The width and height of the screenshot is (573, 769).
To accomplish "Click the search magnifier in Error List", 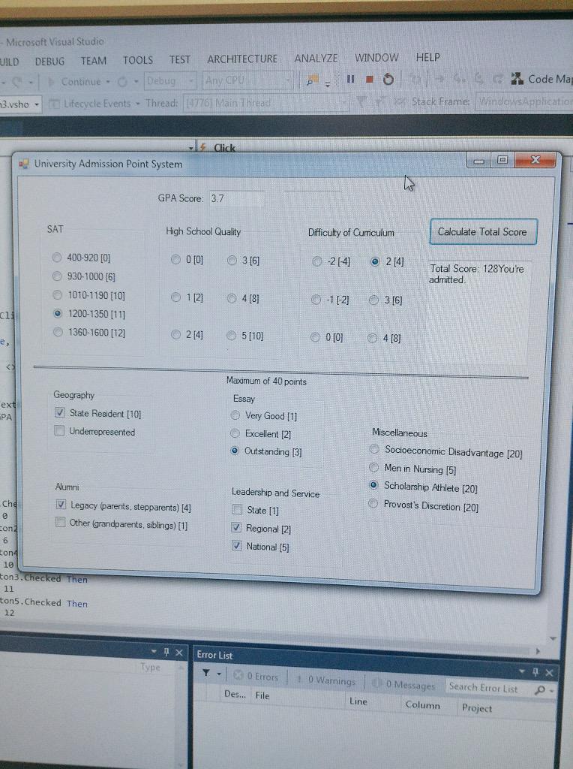I will [540, 690].
